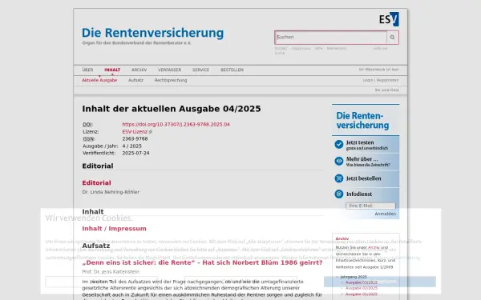Open the Inhalt / Impressum link
Screen dimensions: 481x300
point(114,229)
